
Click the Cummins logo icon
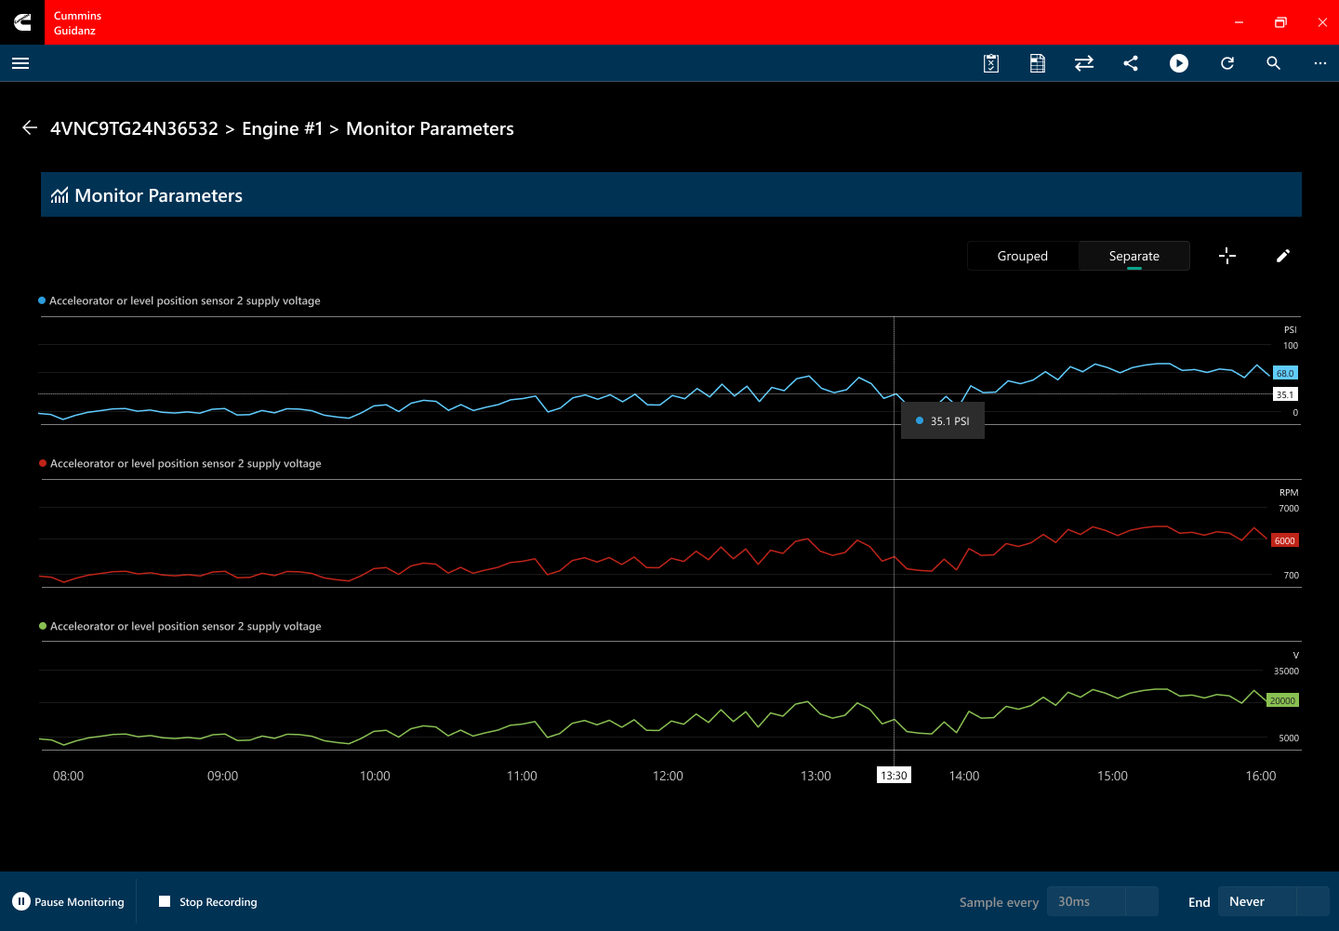[22, 22]
